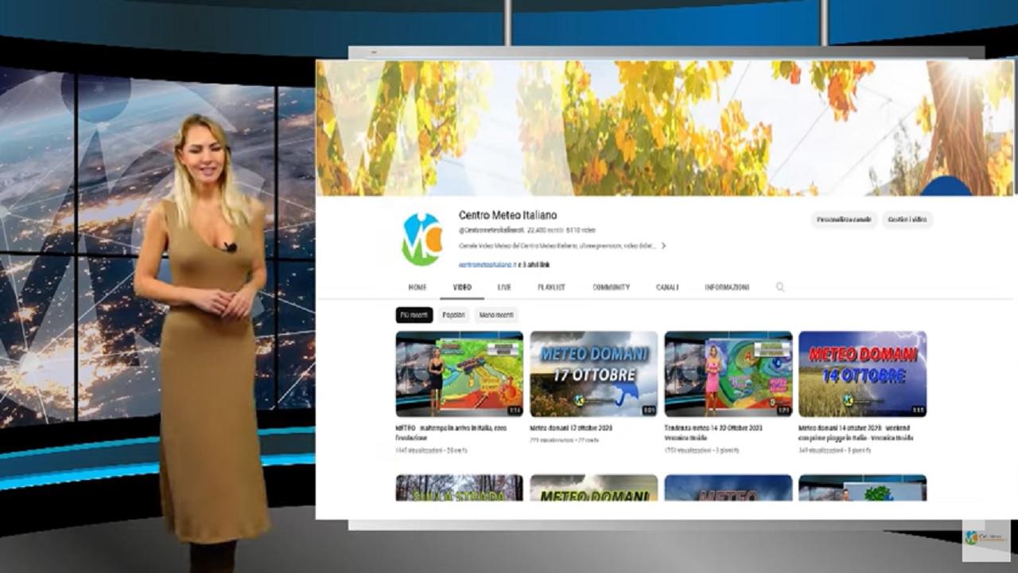Open the Tendenza meteo 14-20 Ottobre thumbnail
The image size is (1018, 573).
tap(729, 374)
